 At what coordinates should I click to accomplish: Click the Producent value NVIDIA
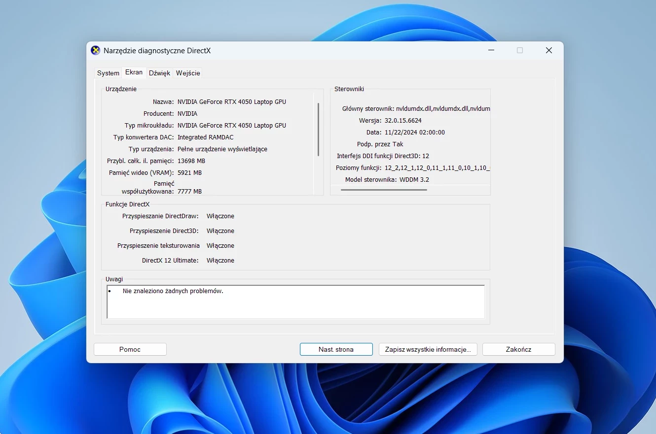[x=187, y=114]
